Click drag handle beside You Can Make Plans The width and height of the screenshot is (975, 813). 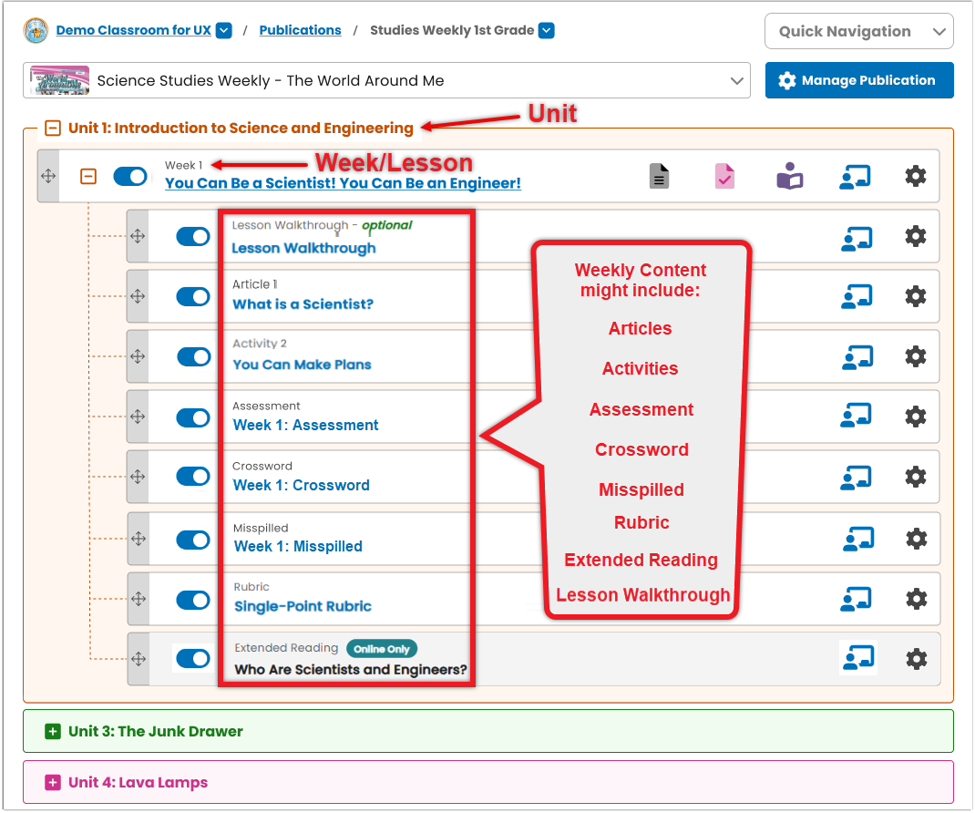click(138, 356)
